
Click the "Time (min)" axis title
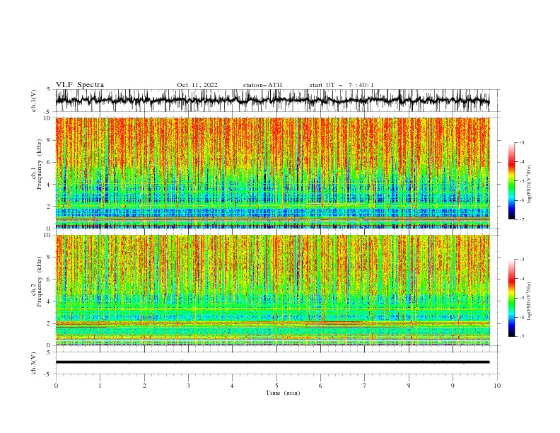(283, 393)
